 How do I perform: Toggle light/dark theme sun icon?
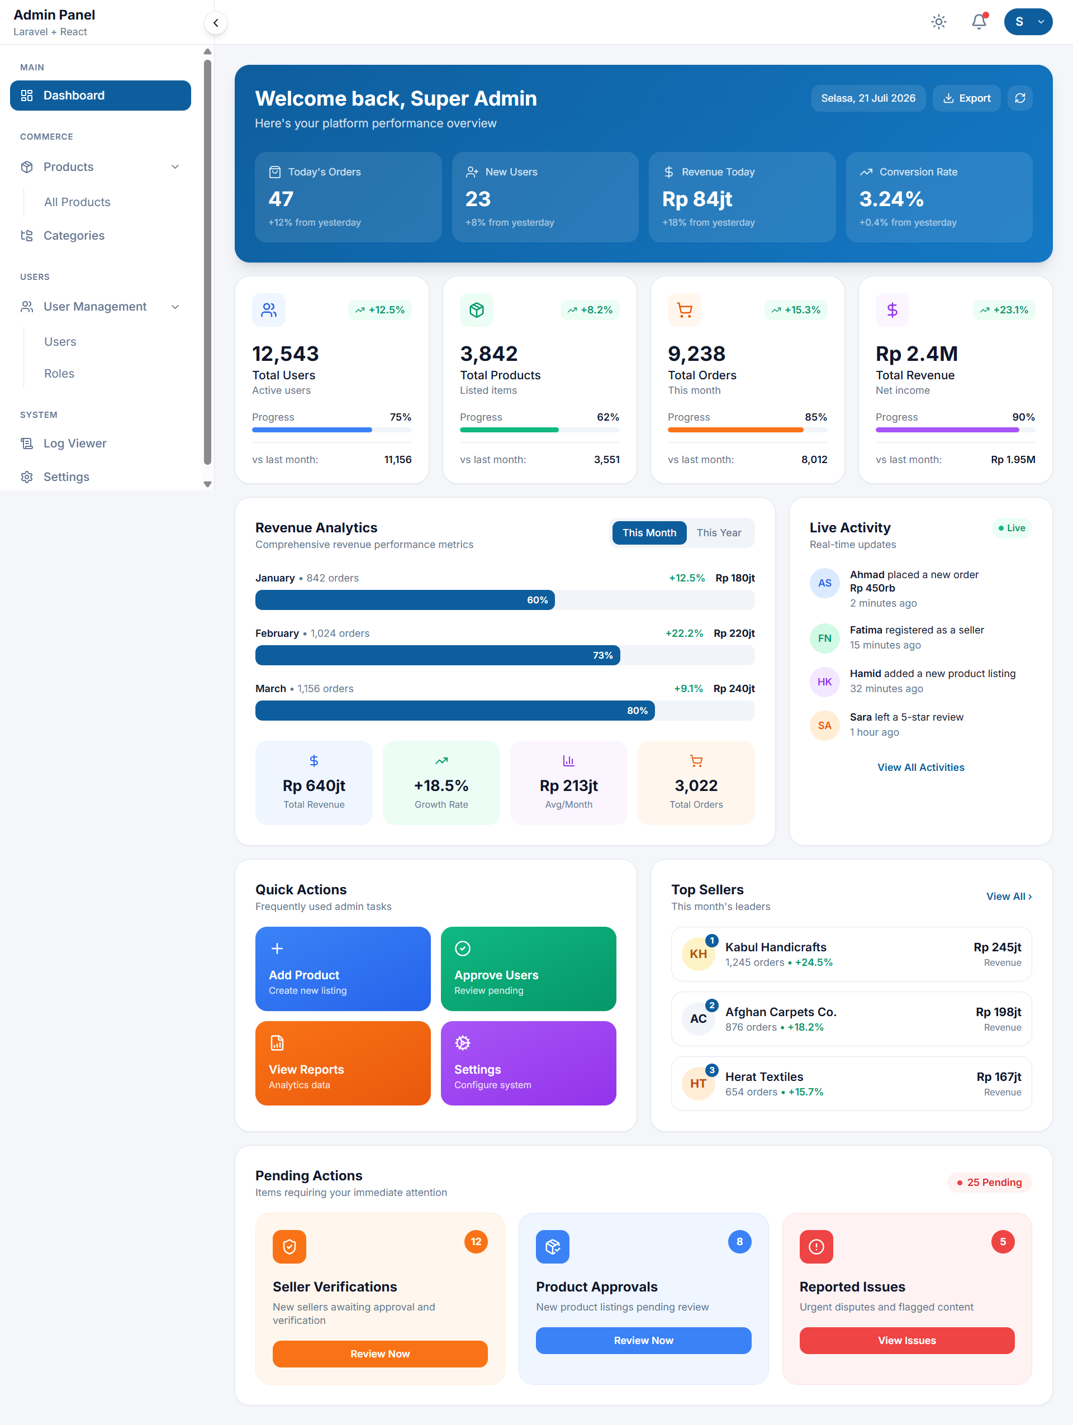pos(938,22)
